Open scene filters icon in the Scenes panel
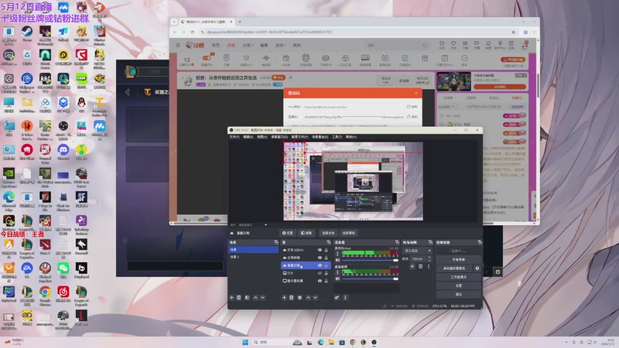The width and height of the screenshot is (619, 348). coord(247,298)
